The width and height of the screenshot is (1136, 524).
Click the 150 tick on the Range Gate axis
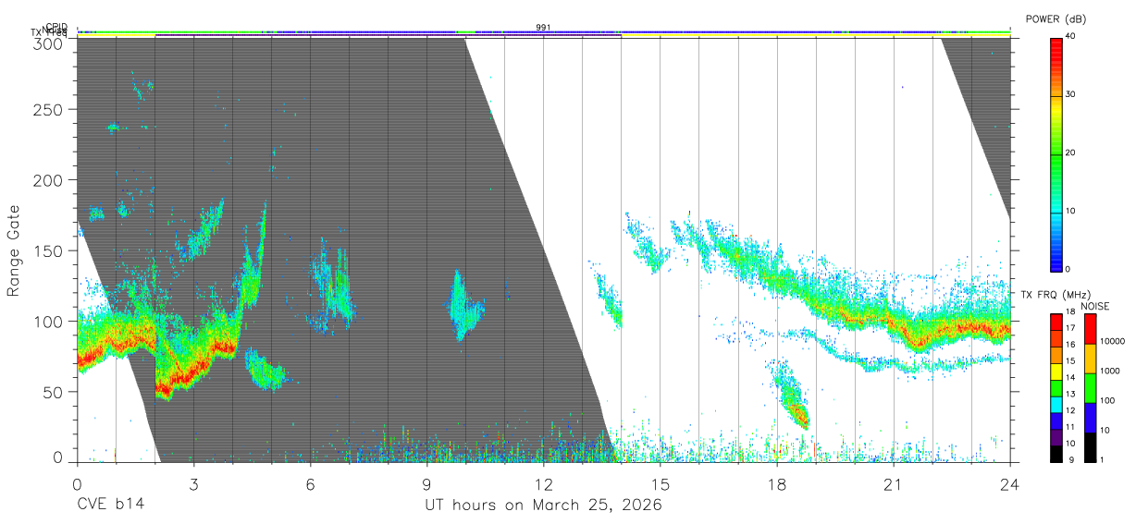coord(48,250)
